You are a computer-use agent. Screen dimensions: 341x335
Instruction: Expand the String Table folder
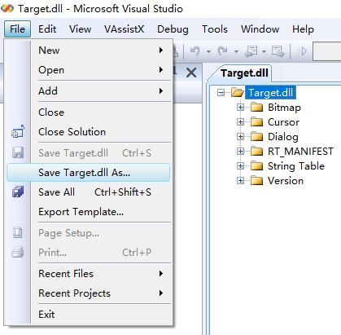click(240, 165)
